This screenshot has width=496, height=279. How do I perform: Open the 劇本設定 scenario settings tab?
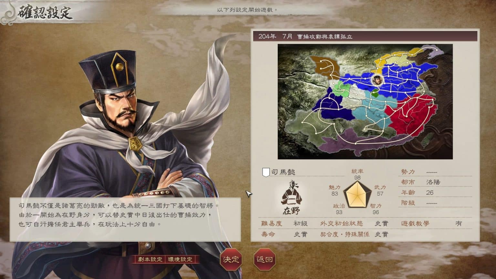pyautogui.click(x=150, y=259)
